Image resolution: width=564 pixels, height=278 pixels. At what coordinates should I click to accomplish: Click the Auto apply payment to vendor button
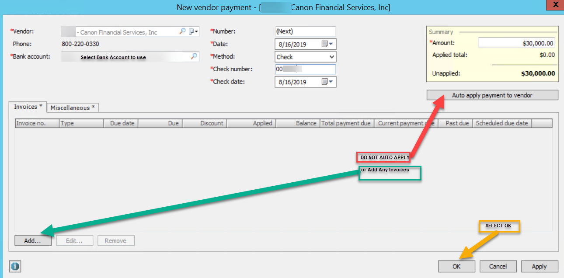pos(492,95)
